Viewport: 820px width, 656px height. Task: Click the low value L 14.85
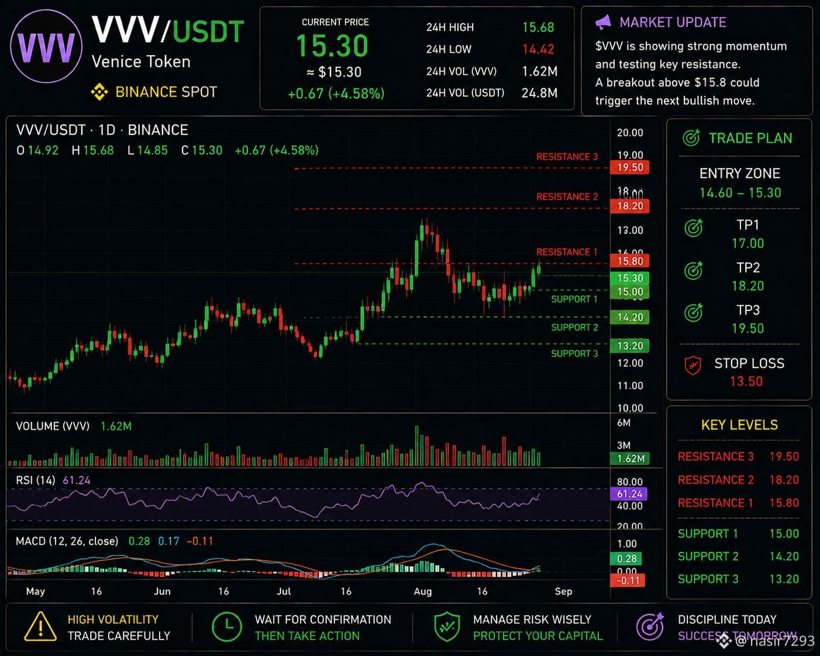tap(147, 150)
